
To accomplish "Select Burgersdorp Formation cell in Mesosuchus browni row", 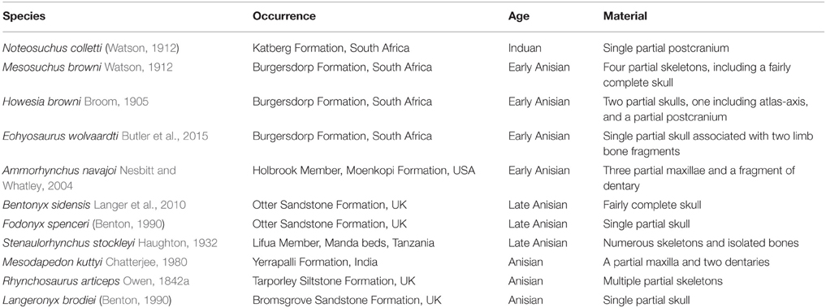I will click(x=343, y=67).
